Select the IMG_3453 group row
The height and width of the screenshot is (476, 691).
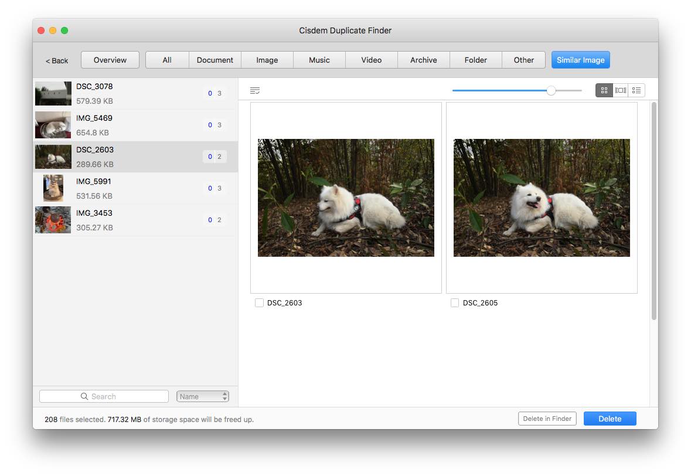136,220
